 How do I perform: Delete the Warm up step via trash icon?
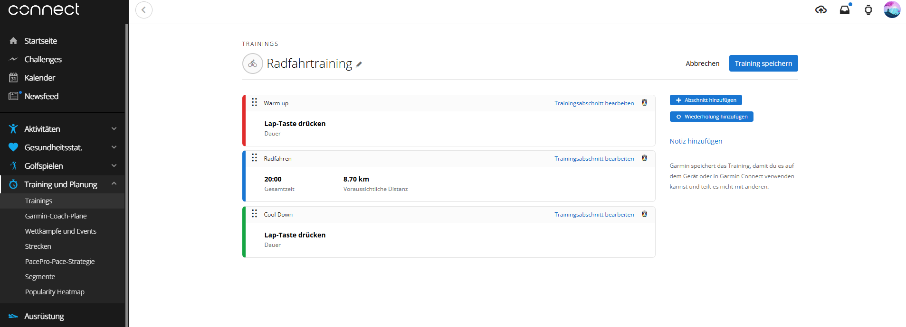point(644,103)
